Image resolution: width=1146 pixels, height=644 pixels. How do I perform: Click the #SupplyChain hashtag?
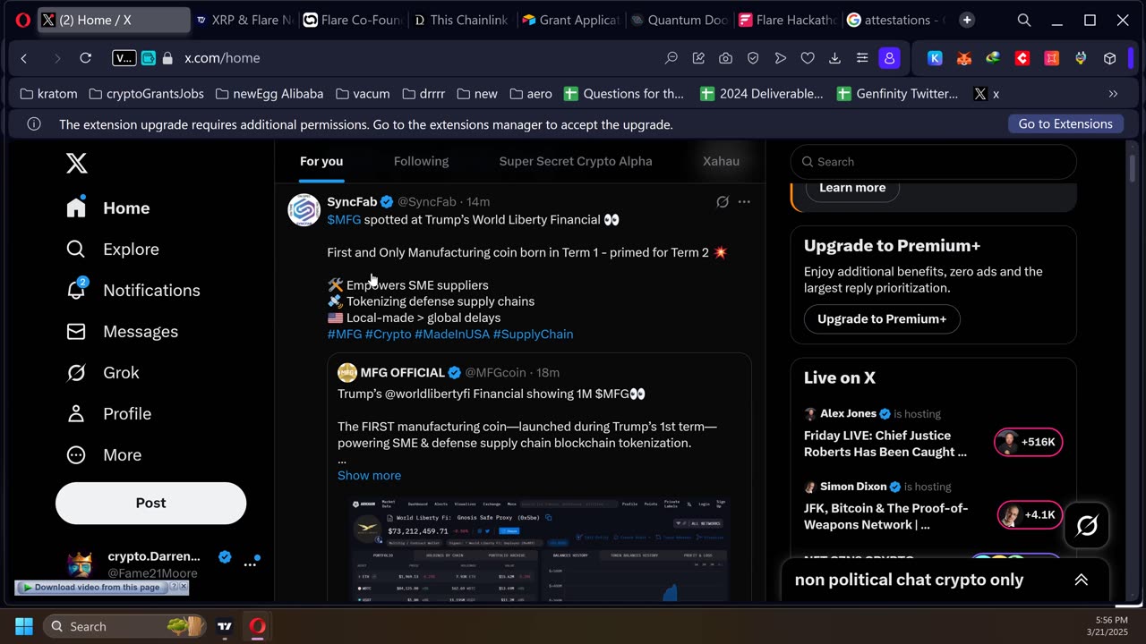tap(533, 334)
